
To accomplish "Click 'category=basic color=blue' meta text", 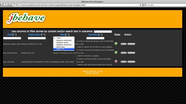I will (x=63, y=62).
